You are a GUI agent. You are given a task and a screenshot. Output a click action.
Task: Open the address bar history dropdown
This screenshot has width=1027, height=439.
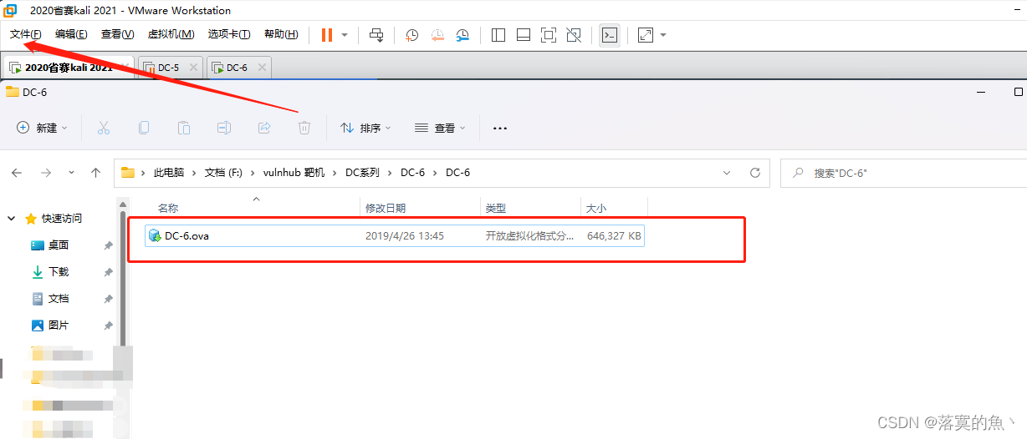point(727,173)
